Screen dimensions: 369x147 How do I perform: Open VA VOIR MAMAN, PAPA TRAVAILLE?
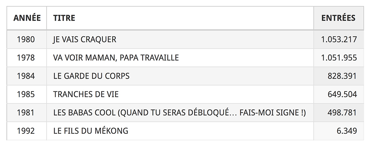pyautogui.click(x=116, y=58)
